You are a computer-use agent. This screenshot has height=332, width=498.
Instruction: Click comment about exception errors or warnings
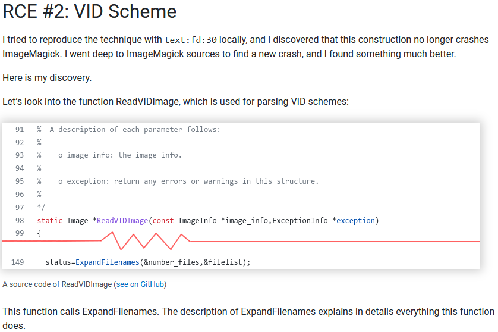coord(188,181)
